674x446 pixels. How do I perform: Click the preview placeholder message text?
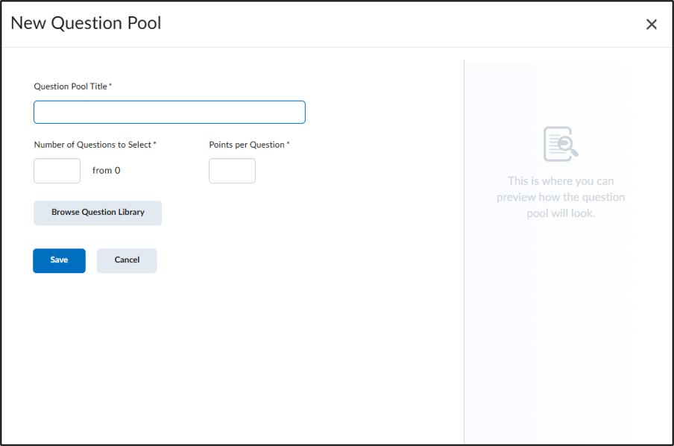point(561,197)
